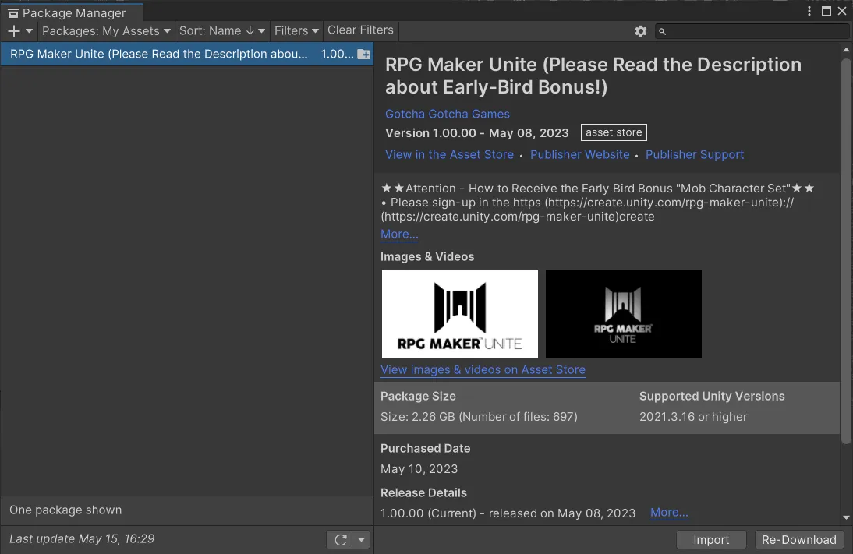Click the refresh package list icon

[340, 540]
